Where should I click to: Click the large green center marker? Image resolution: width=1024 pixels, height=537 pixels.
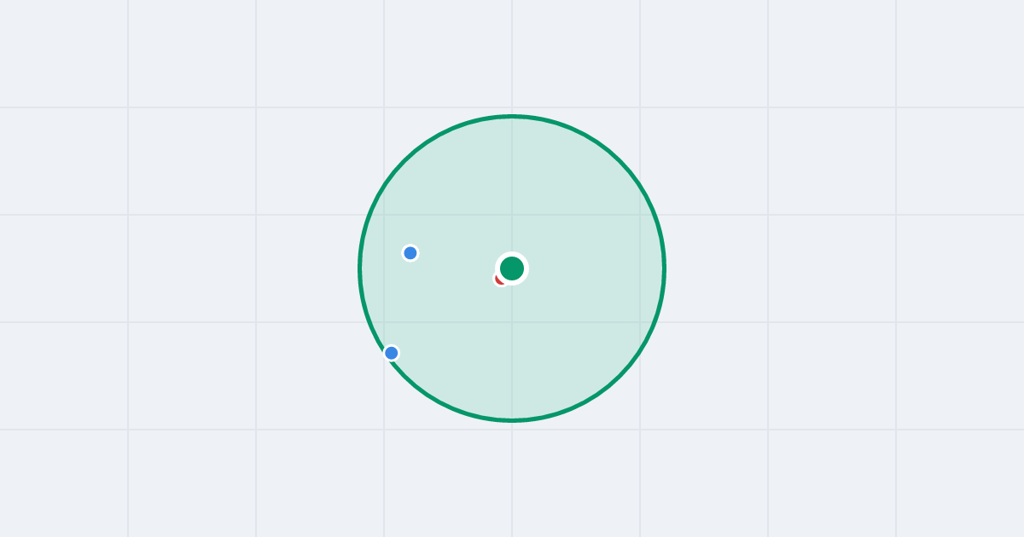point(512,268)
